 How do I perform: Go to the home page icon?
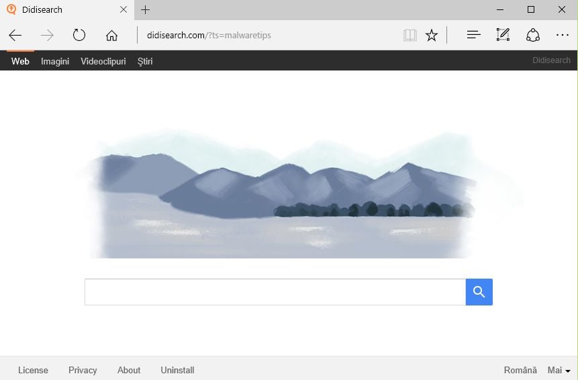coord(111,36)
